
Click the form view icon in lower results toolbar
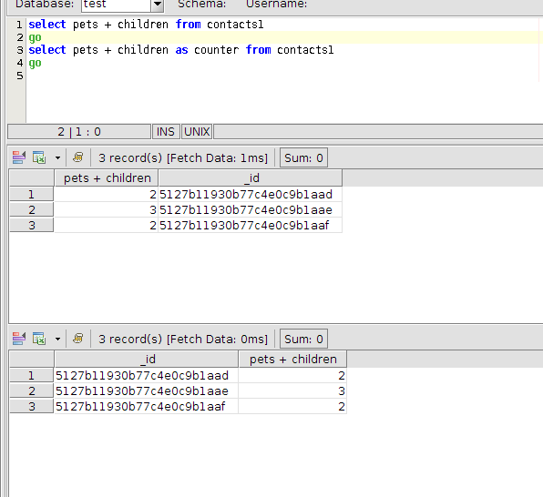(19, 339)
